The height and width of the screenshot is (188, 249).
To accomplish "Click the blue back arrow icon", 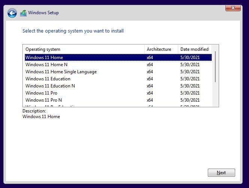I will [x=12, y=13].
